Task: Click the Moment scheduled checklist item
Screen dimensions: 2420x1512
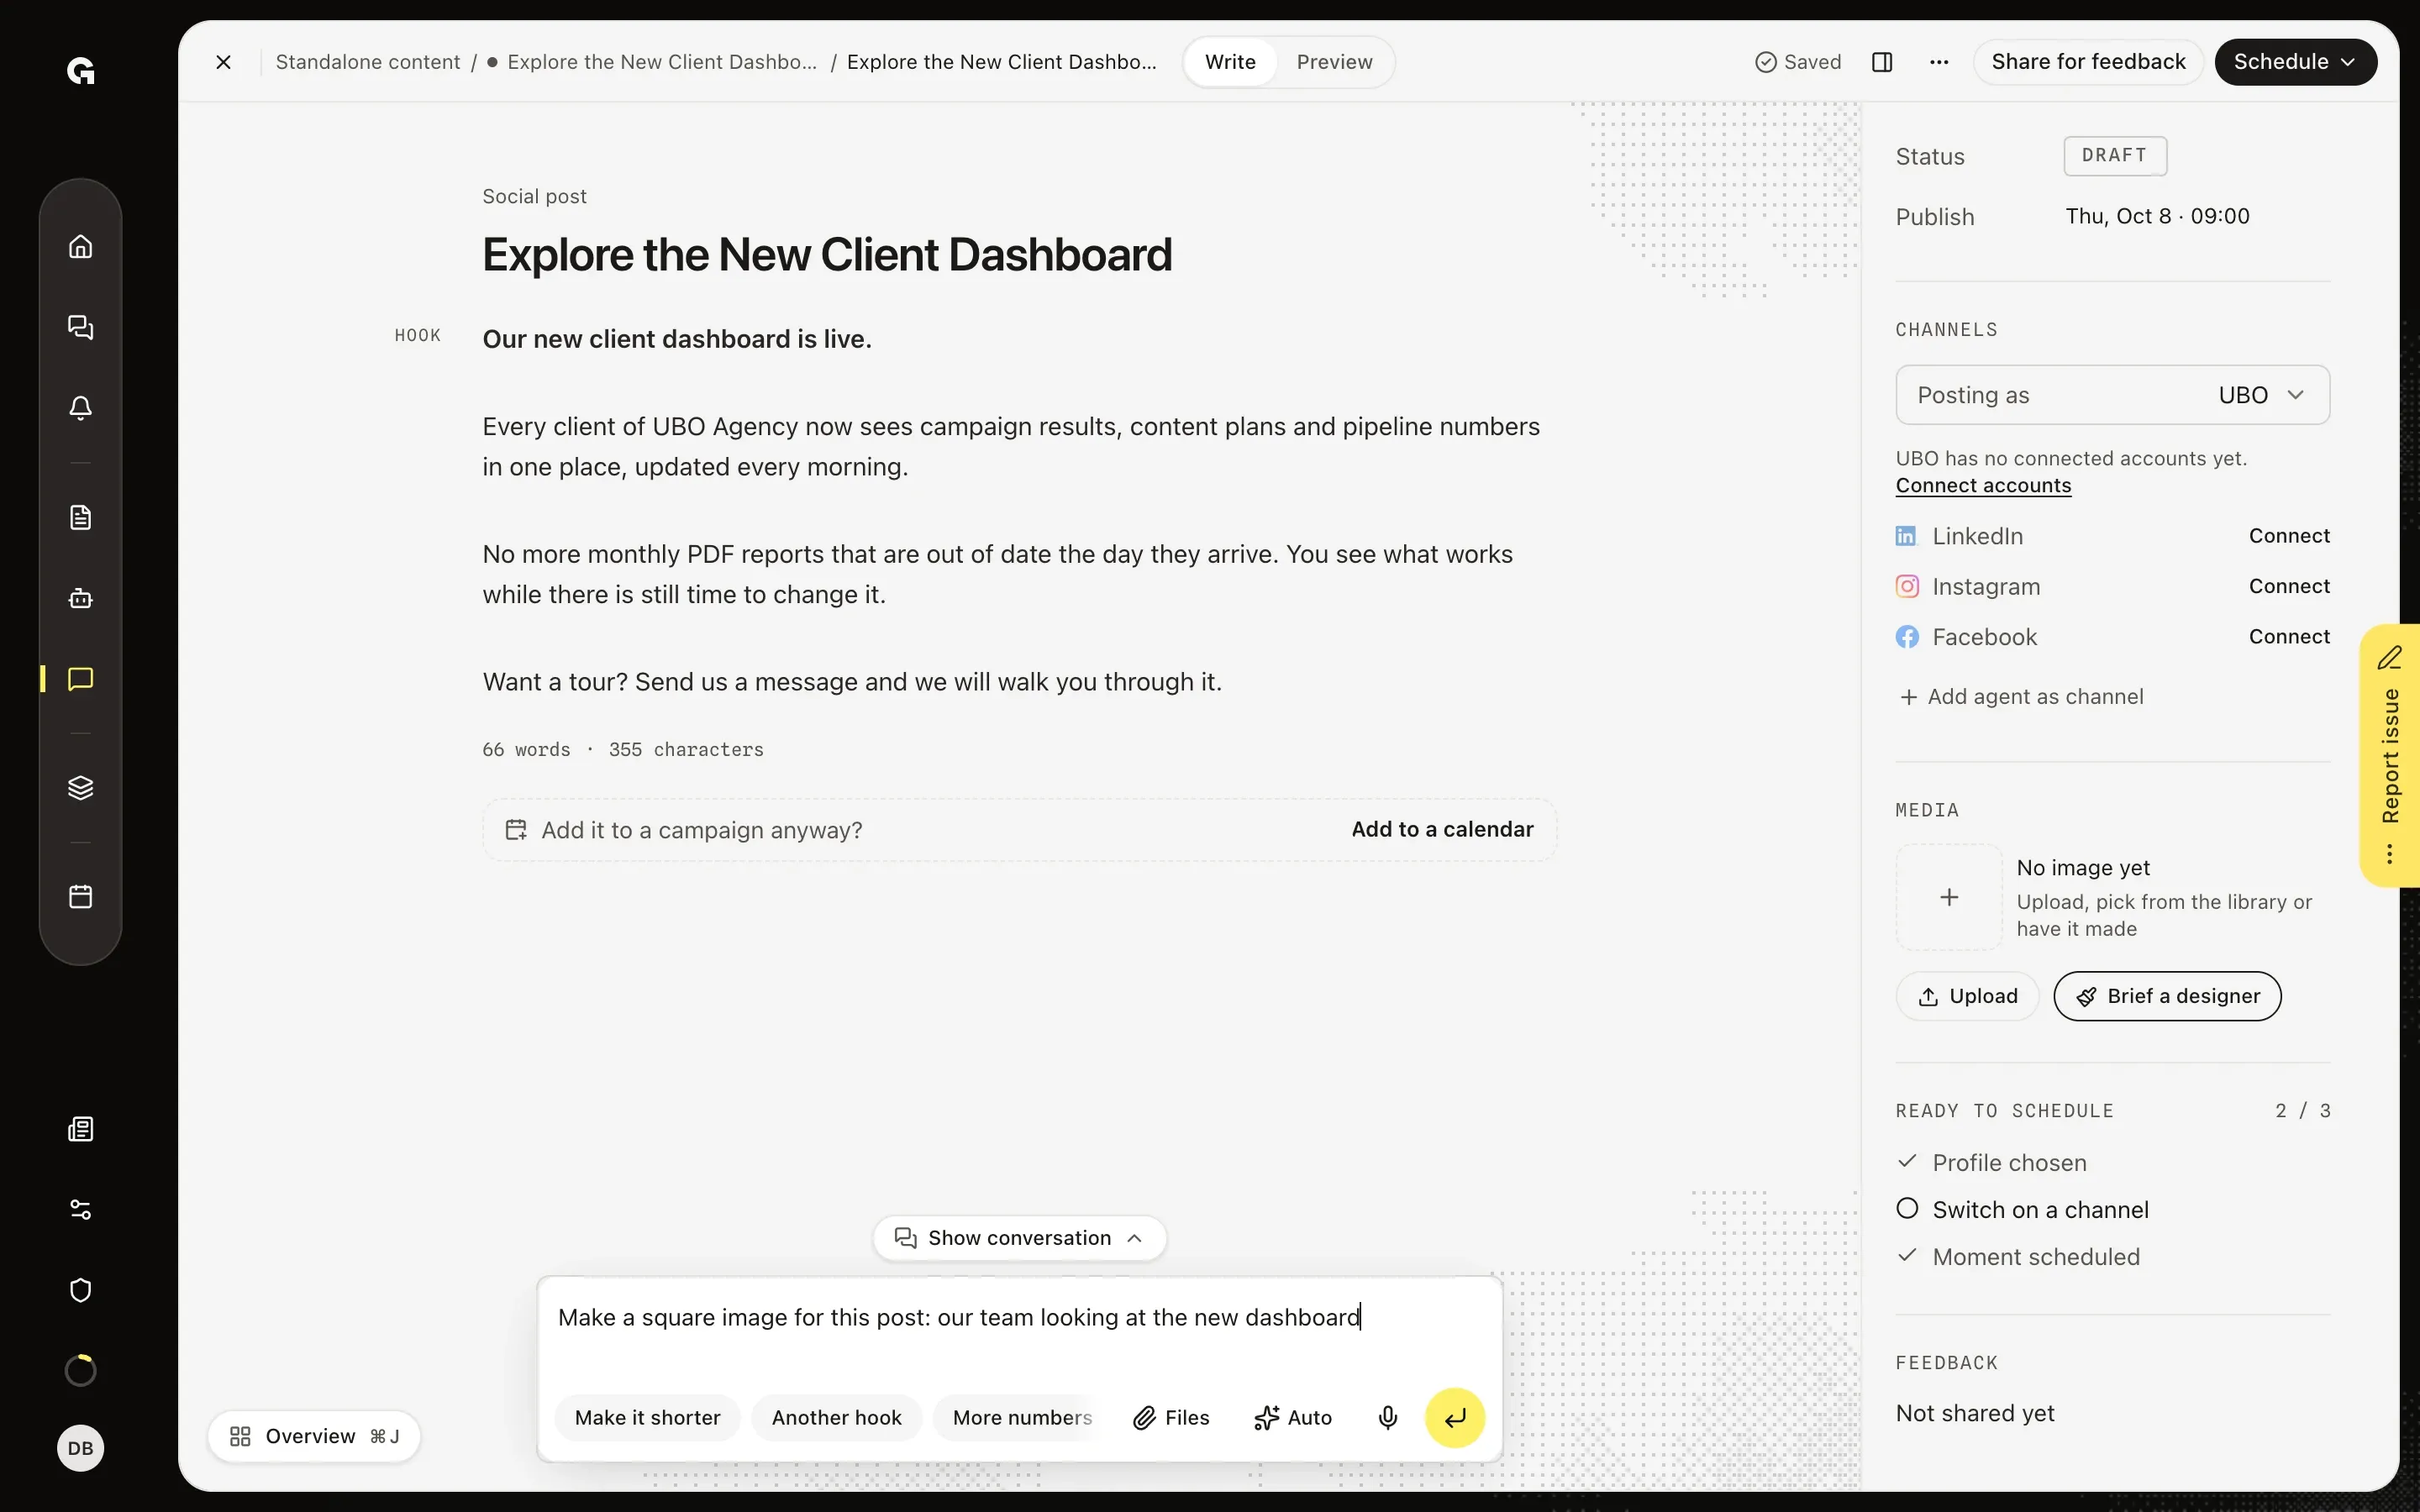Action: [2018, 1257]
